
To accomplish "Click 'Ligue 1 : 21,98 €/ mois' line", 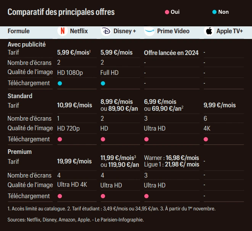I will pos(171,165).
